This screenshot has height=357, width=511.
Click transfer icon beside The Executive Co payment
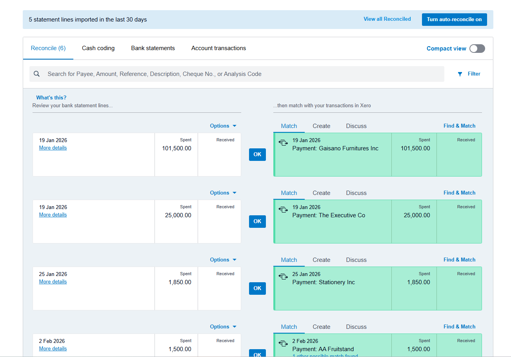coord(283,210)
